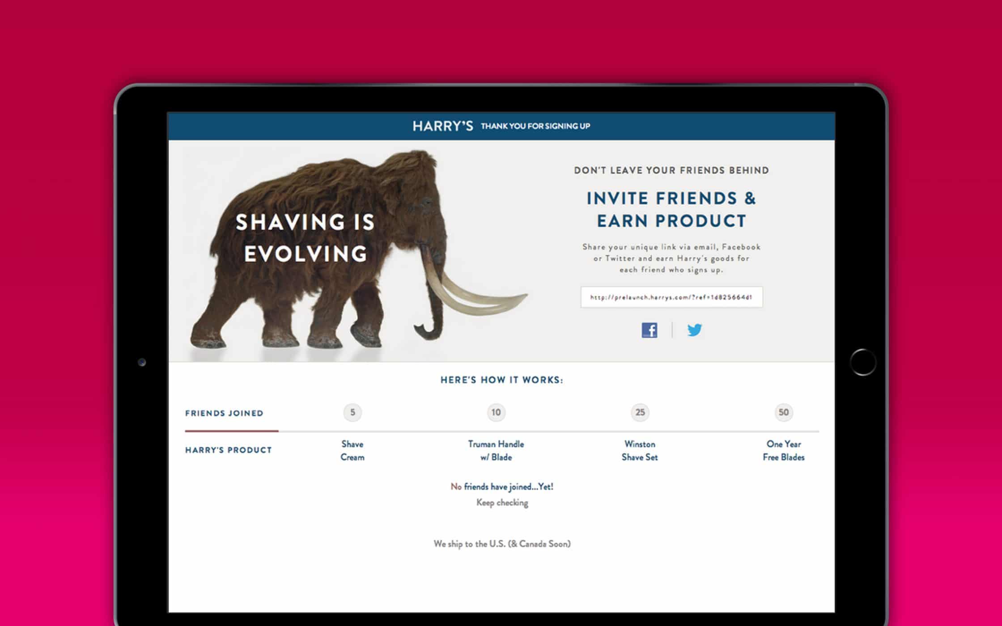The height and width of the screenshot is (626, 1002).
Task: Click the Winston Shave Set reward
Action: click(640, 451)
